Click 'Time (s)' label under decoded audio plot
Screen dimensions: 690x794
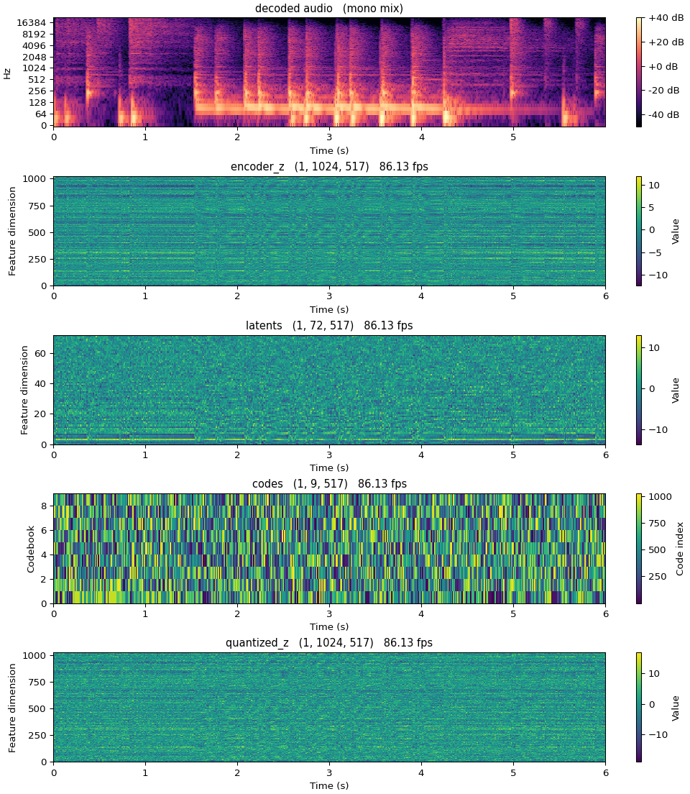(x=329, y=150)
